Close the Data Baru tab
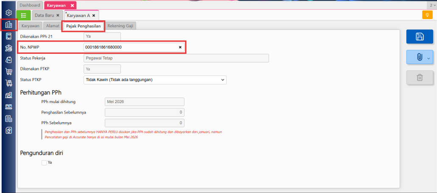The image size is (437, 193). tap(58, 15)
